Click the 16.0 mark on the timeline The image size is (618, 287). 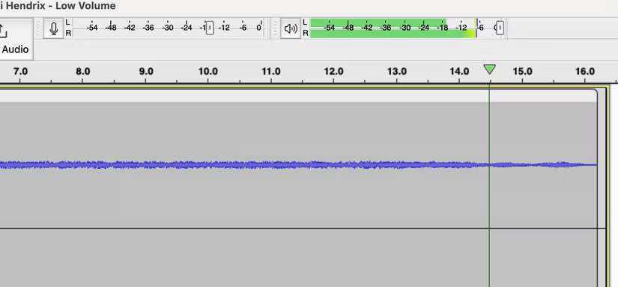tap(585, 72)
